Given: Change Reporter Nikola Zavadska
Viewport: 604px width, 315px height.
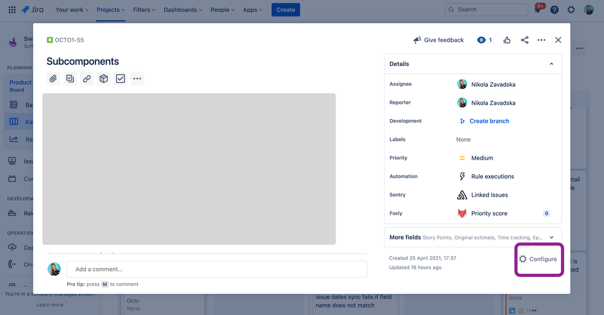Looking at the screenshot, I should tap(486, 103).
